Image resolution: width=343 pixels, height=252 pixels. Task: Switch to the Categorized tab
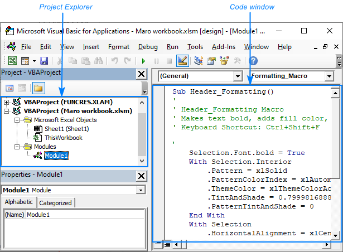(55, 203)
